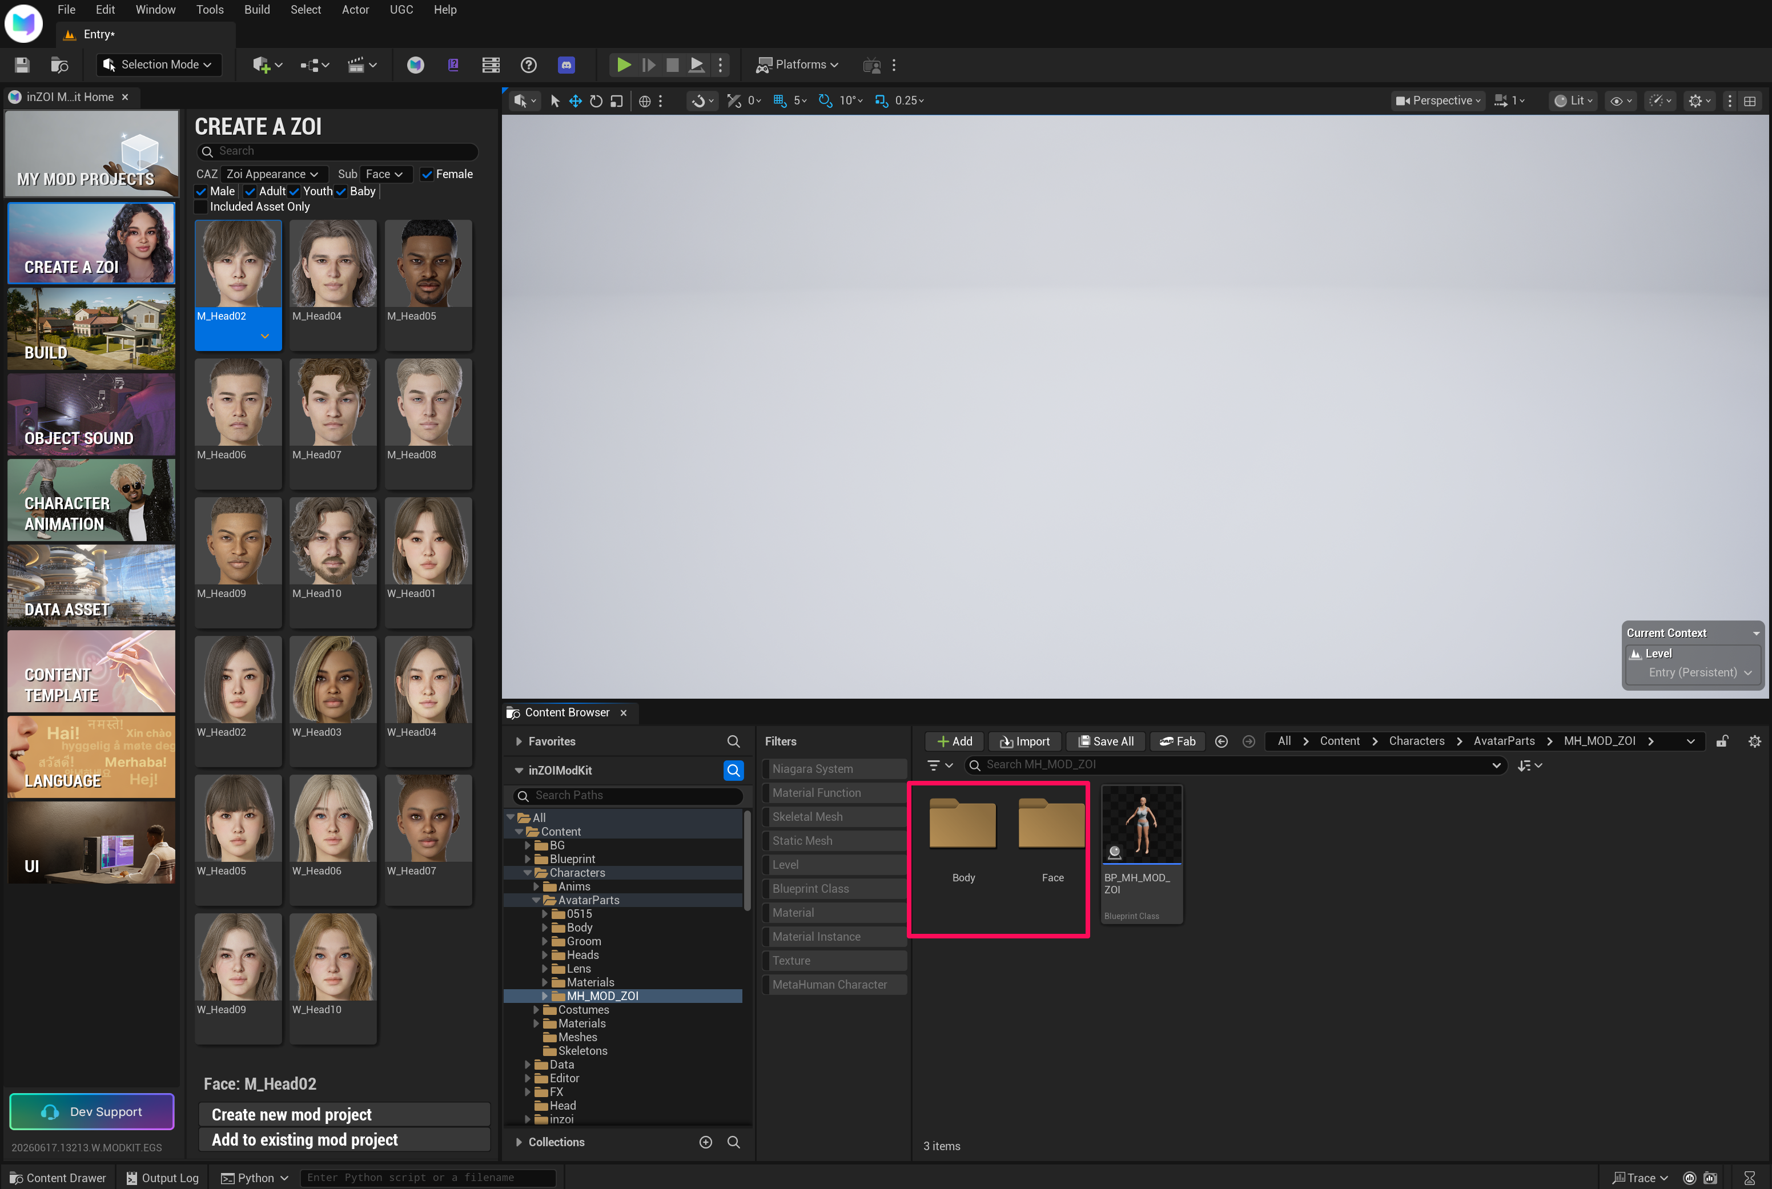
Task: Select the scale gizmo tool
Action: click(617, 101)
